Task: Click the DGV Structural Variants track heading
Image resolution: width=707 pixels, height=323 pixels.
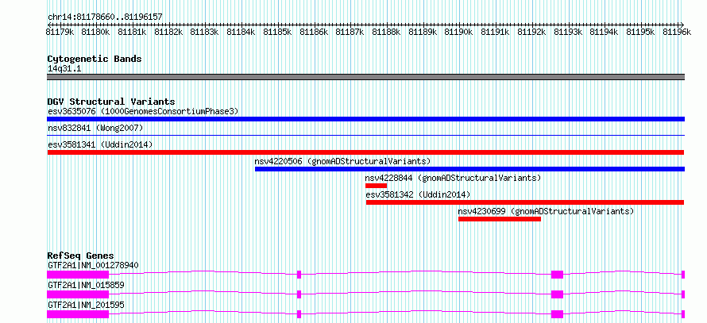Action: click(111, 102)
